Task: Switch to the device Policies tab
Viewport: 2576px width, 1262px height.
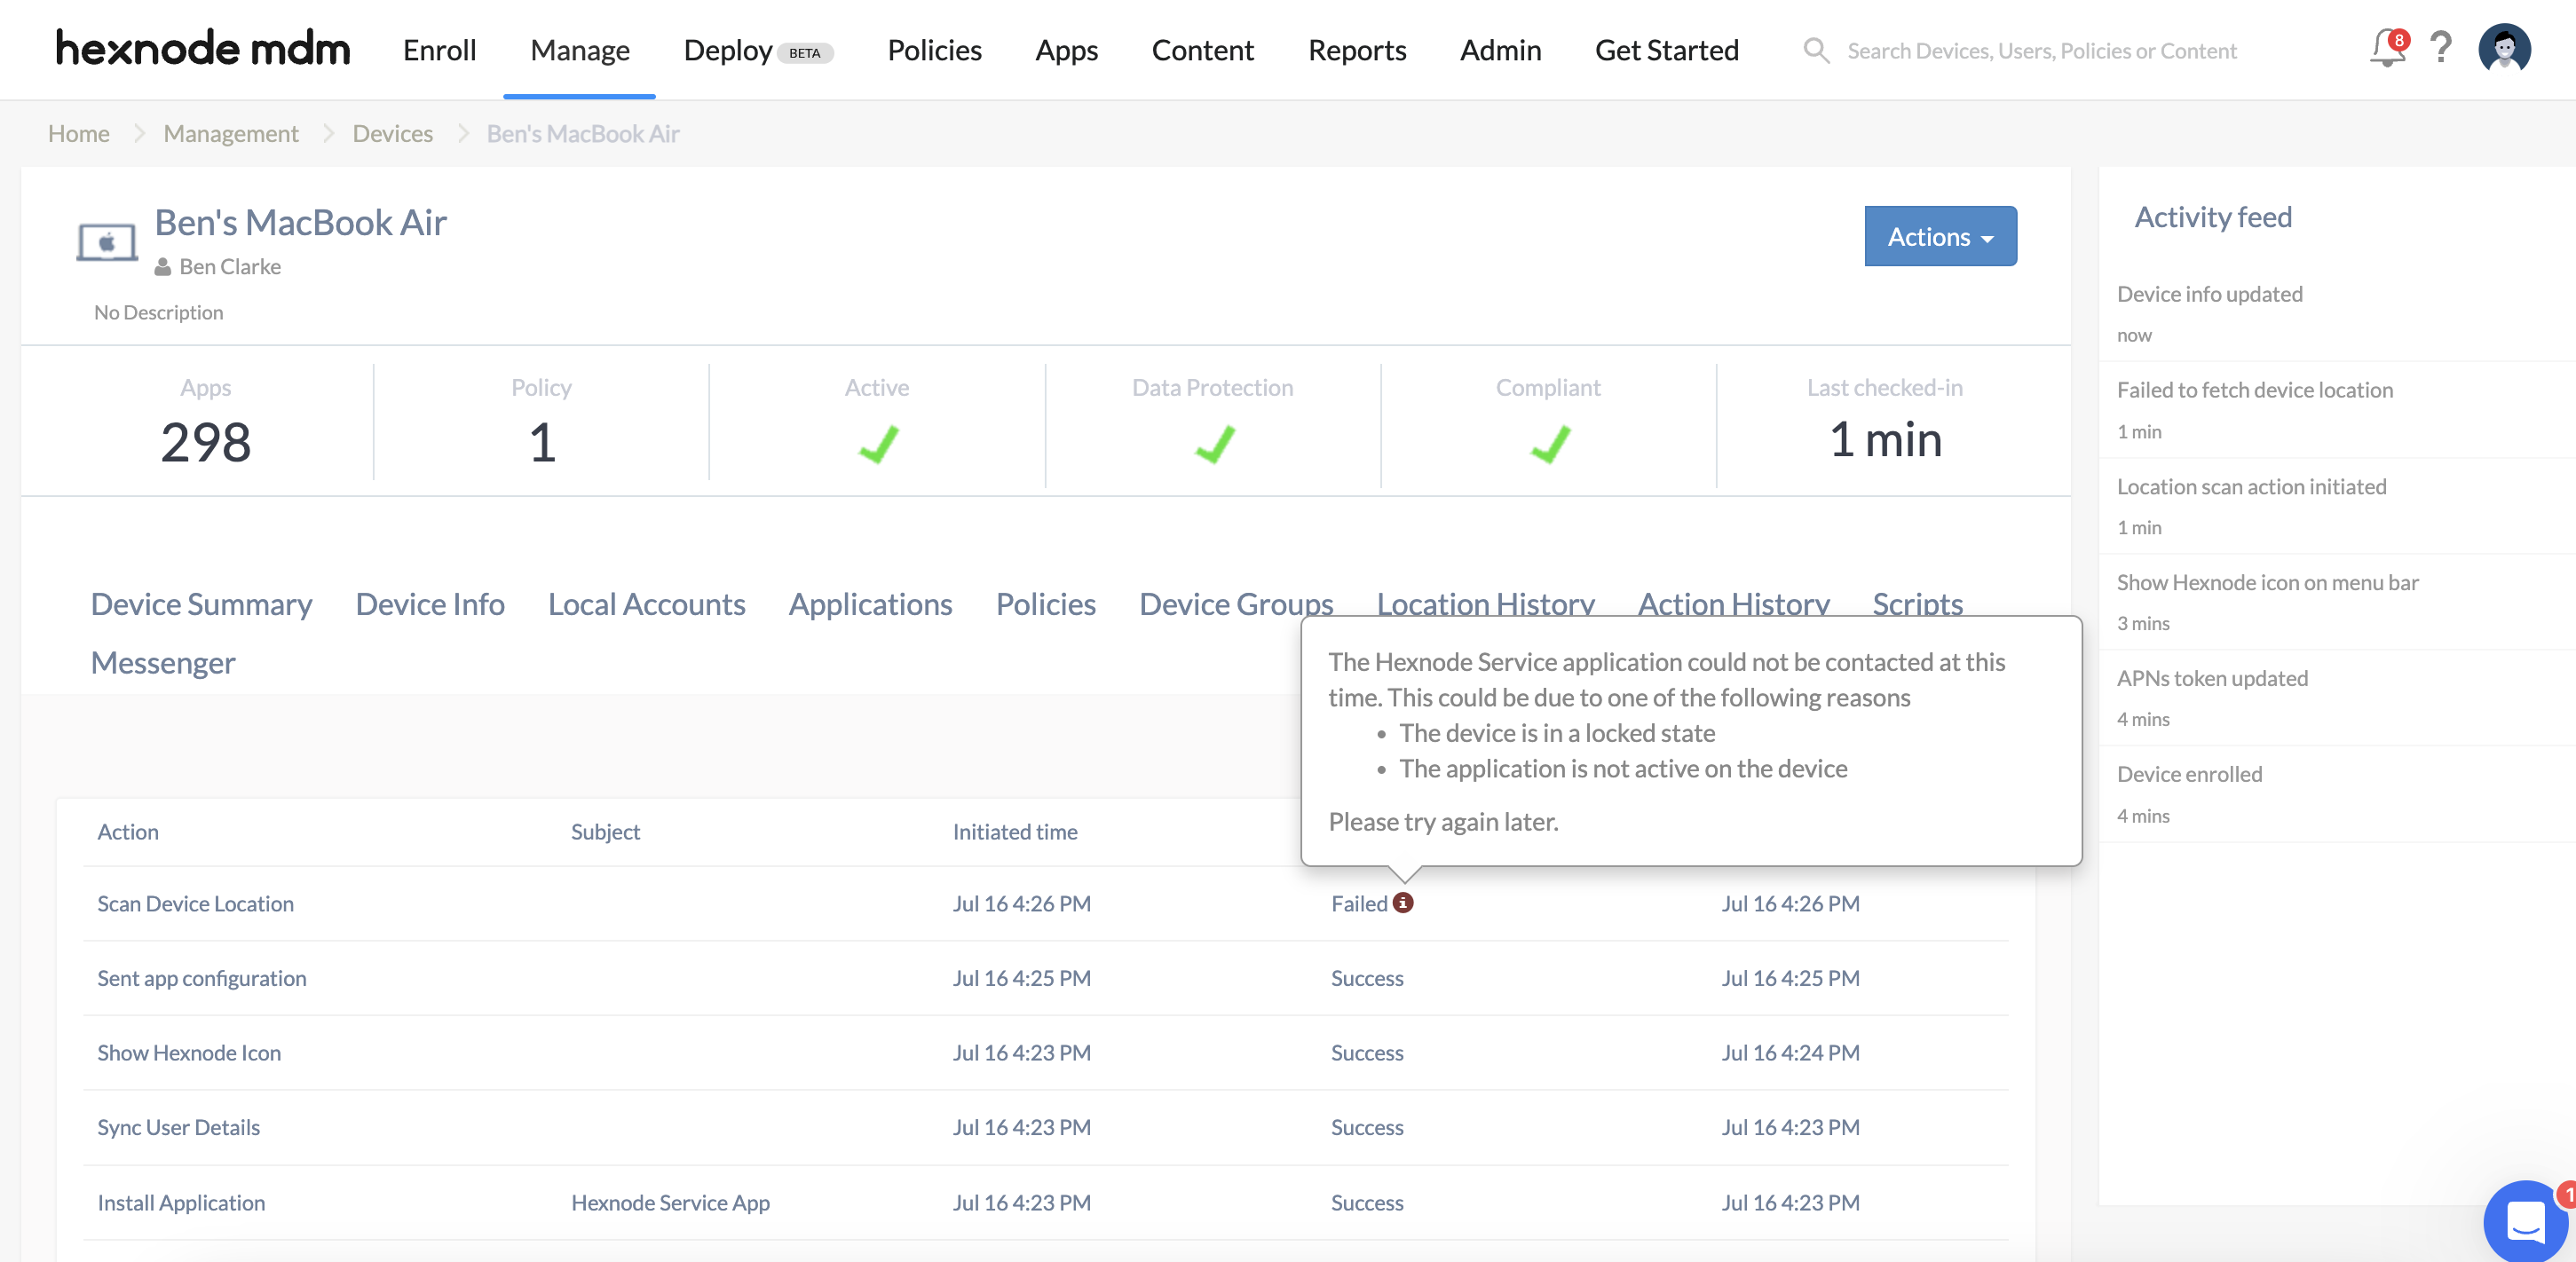Action: tap(1046, 604)
